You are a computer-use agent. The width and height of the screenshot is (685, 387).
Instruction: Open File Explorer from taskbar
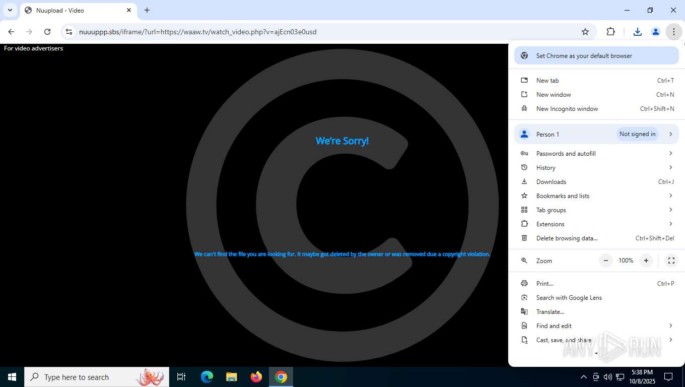point(232,377)
